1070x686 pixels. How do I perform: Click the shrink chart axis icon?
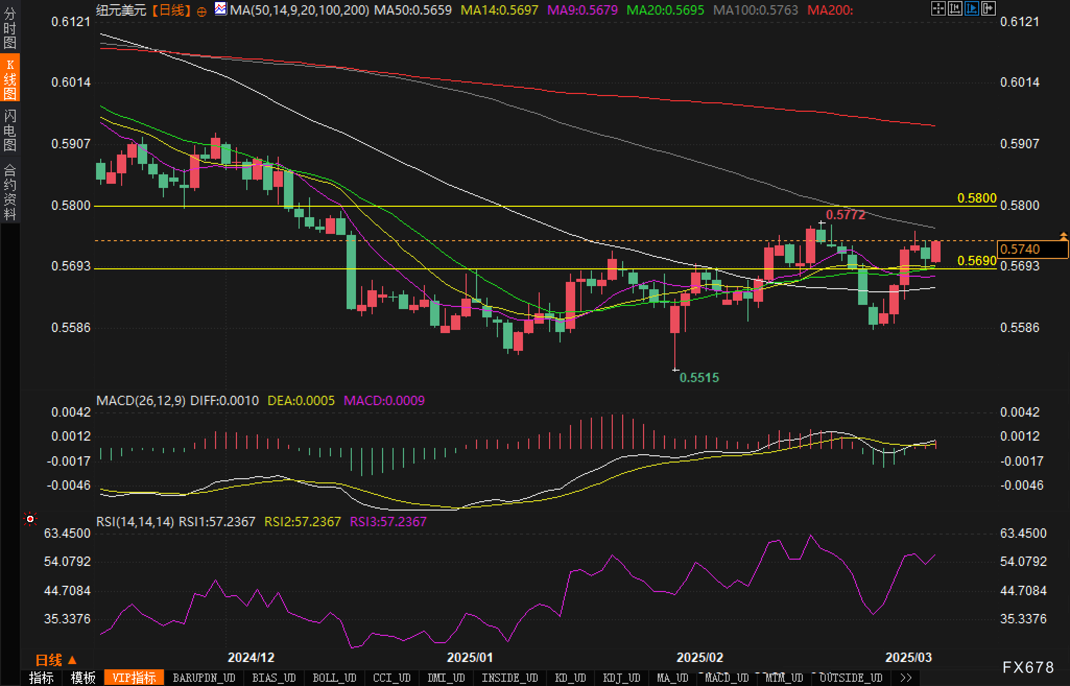tap(955, 8)
